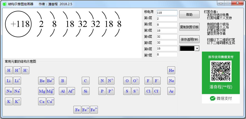Select the O2- ion button
246x119 pixels.
click(135, 81)
